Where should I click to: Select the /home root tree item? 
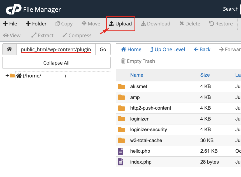pyautogui.click(x=63, y=76)
